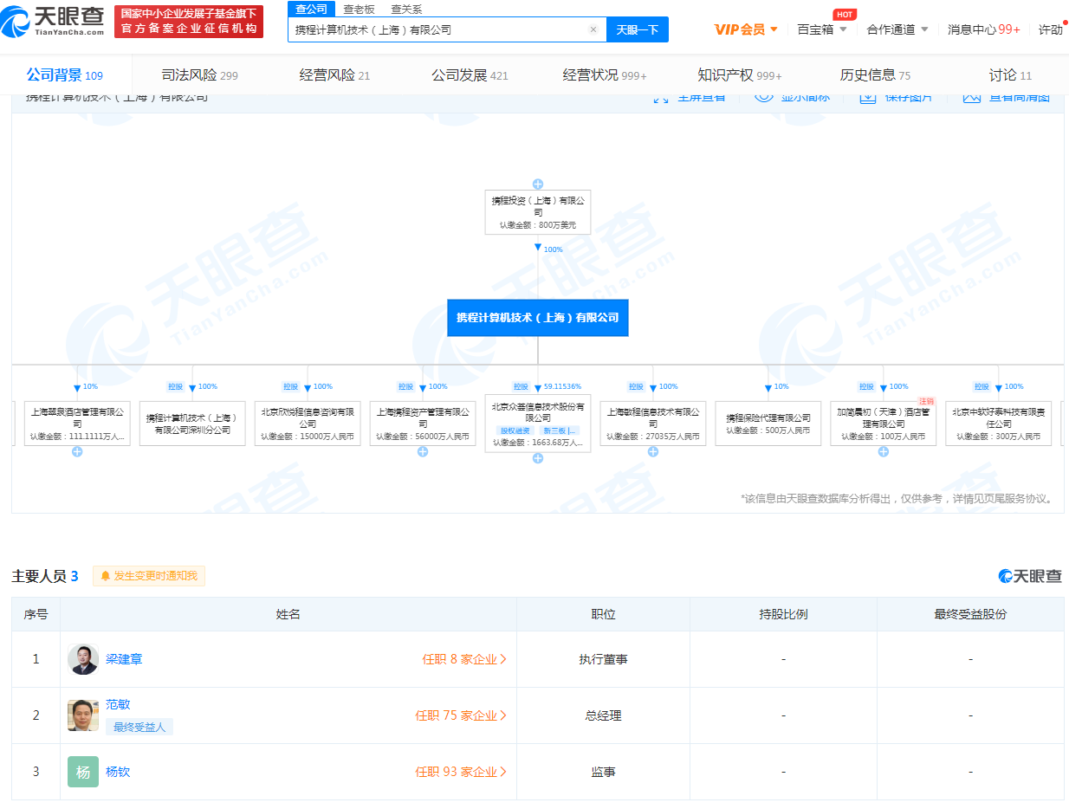Select the 知识产权 tab
This screenshot has height=809, width=1069.
(740, 75)
